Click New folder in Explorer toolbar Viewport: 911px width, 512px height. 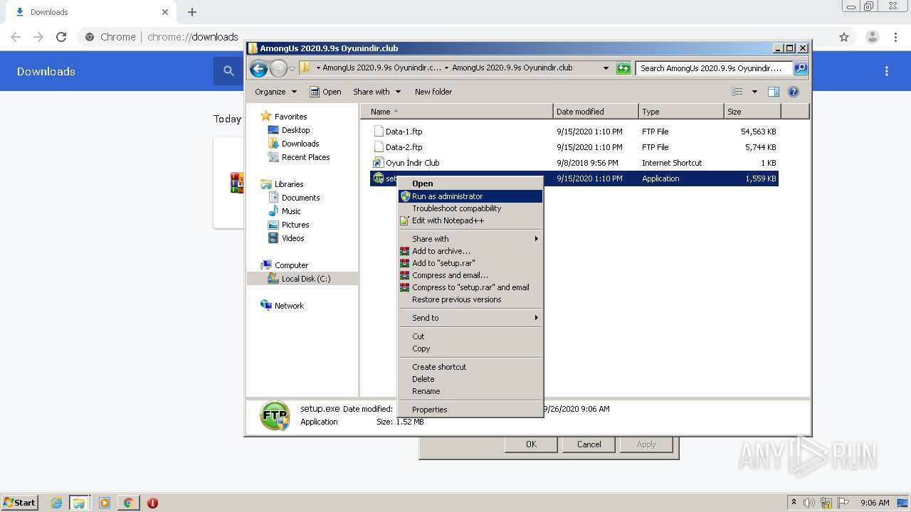click(x=433, y=92)
